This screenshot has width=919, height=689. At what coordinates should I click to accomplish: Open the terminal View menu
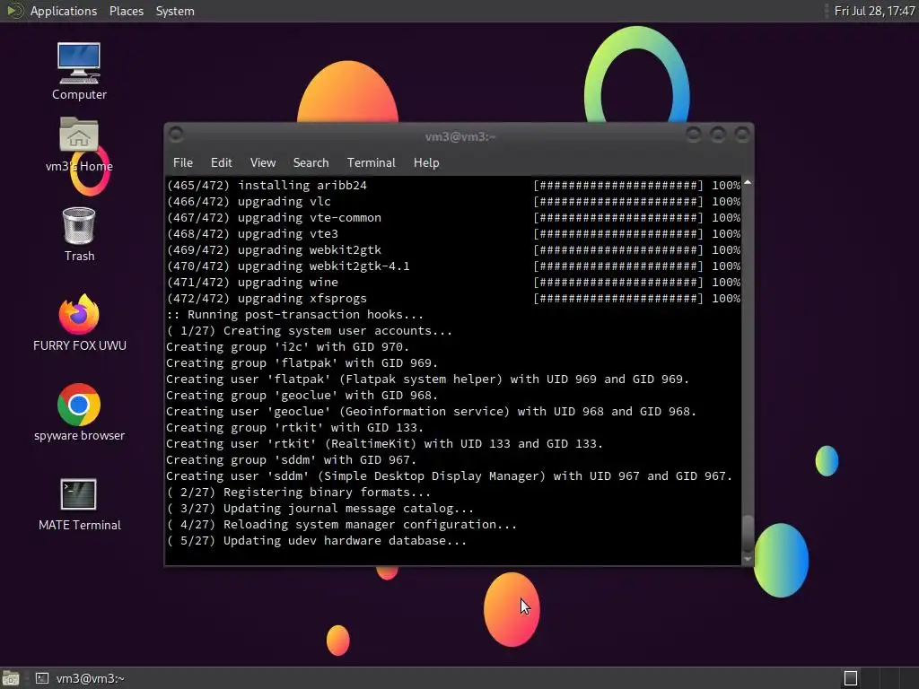263,163
